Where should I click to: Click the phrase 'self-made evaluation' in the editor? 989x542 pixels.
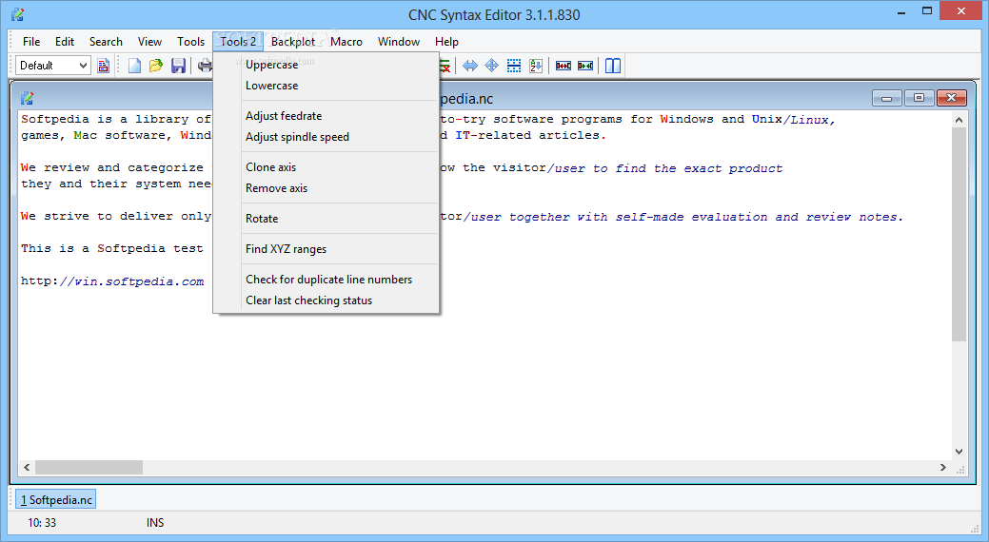click(x=691, y=217)
